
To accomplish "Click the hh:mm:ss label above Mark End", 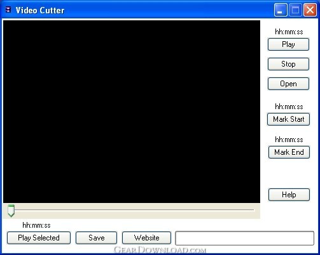I will click(x=289, y=140).
